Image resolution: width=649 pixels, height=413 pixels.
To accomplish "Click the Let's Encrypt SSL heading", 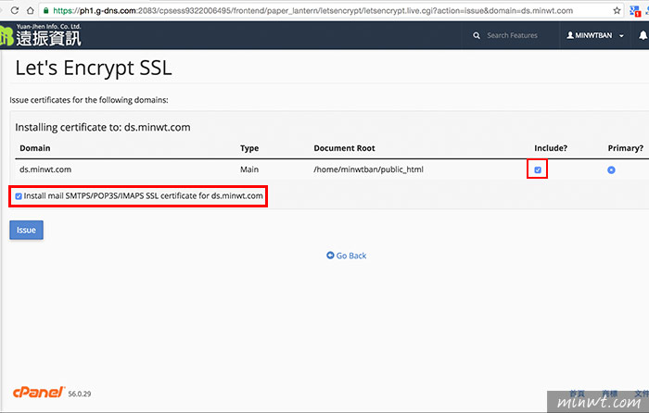I will point(94,68).
